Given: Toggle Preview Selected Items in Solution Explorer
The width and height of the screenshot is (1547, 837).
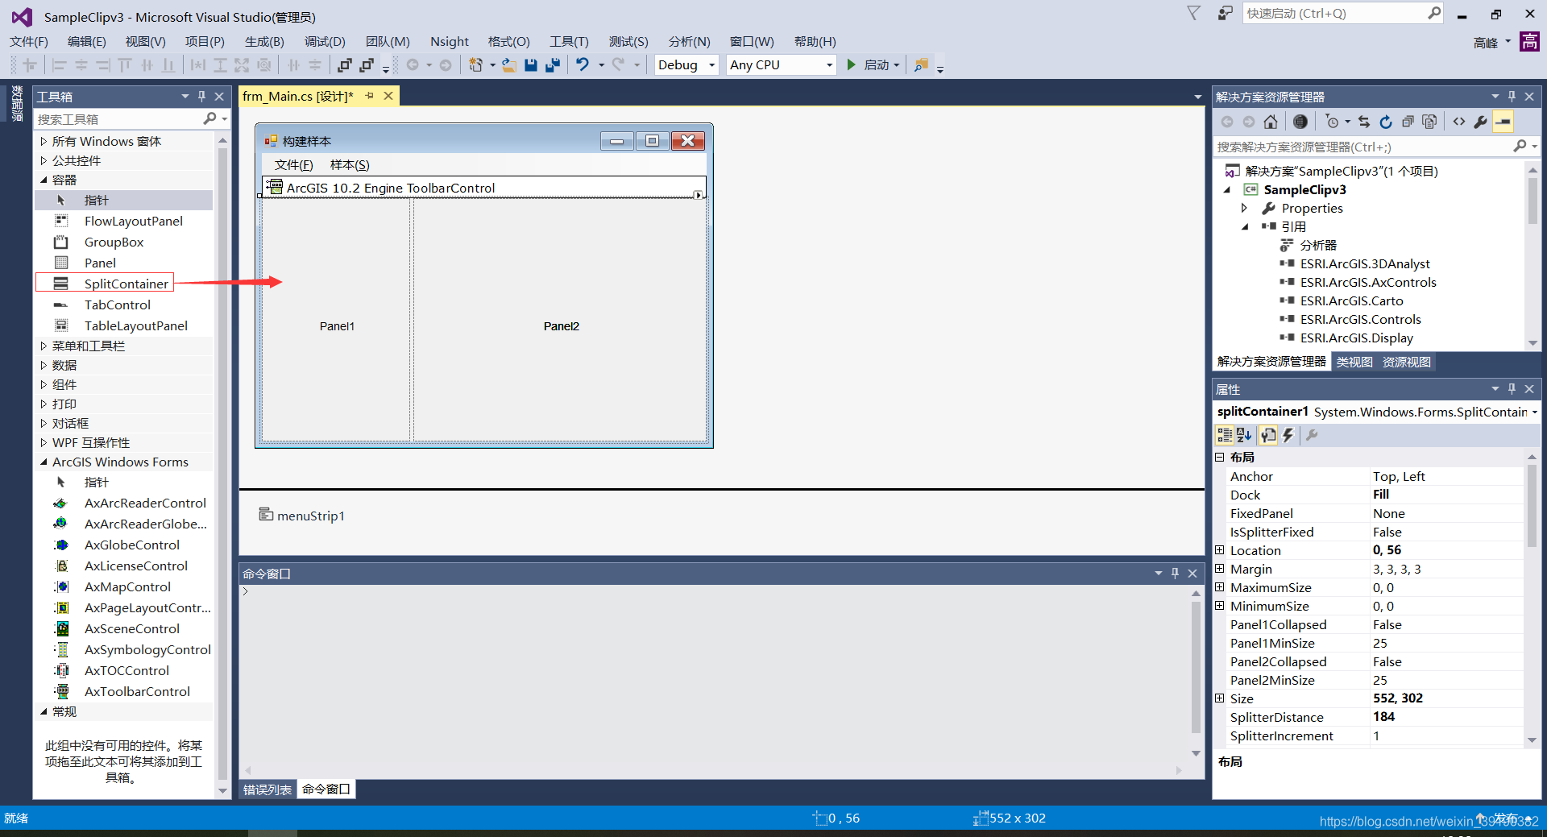Looking at the screenshot, I should [x=1503, y=122].
